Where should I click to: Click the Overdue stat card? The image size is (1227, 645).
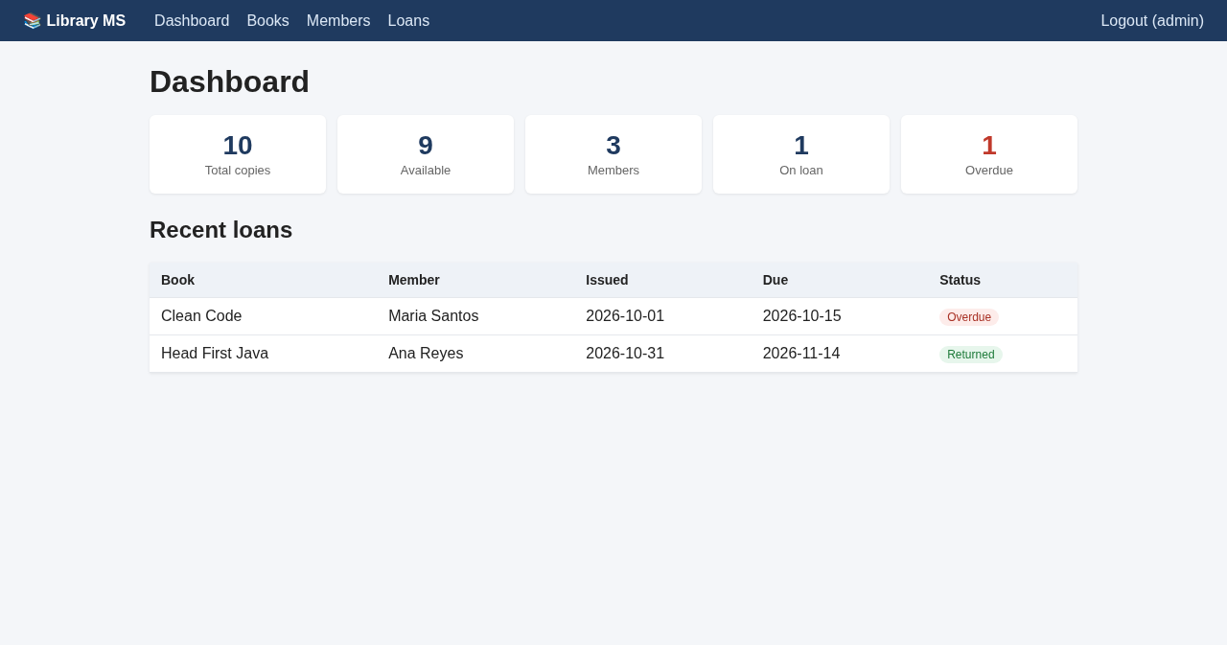989,154
